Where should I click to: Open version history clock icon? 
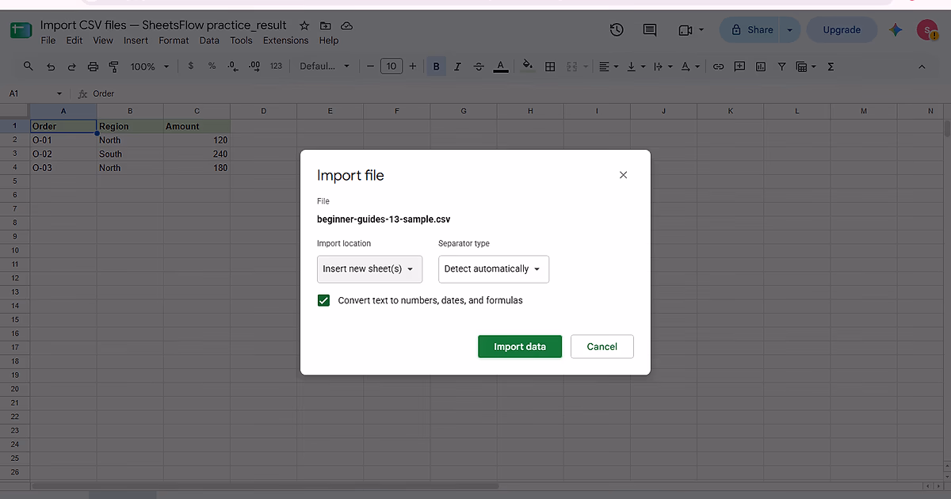point(617,30)
